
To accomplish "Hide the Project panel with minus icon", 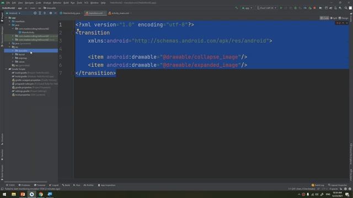I will [x=55, y=13].
